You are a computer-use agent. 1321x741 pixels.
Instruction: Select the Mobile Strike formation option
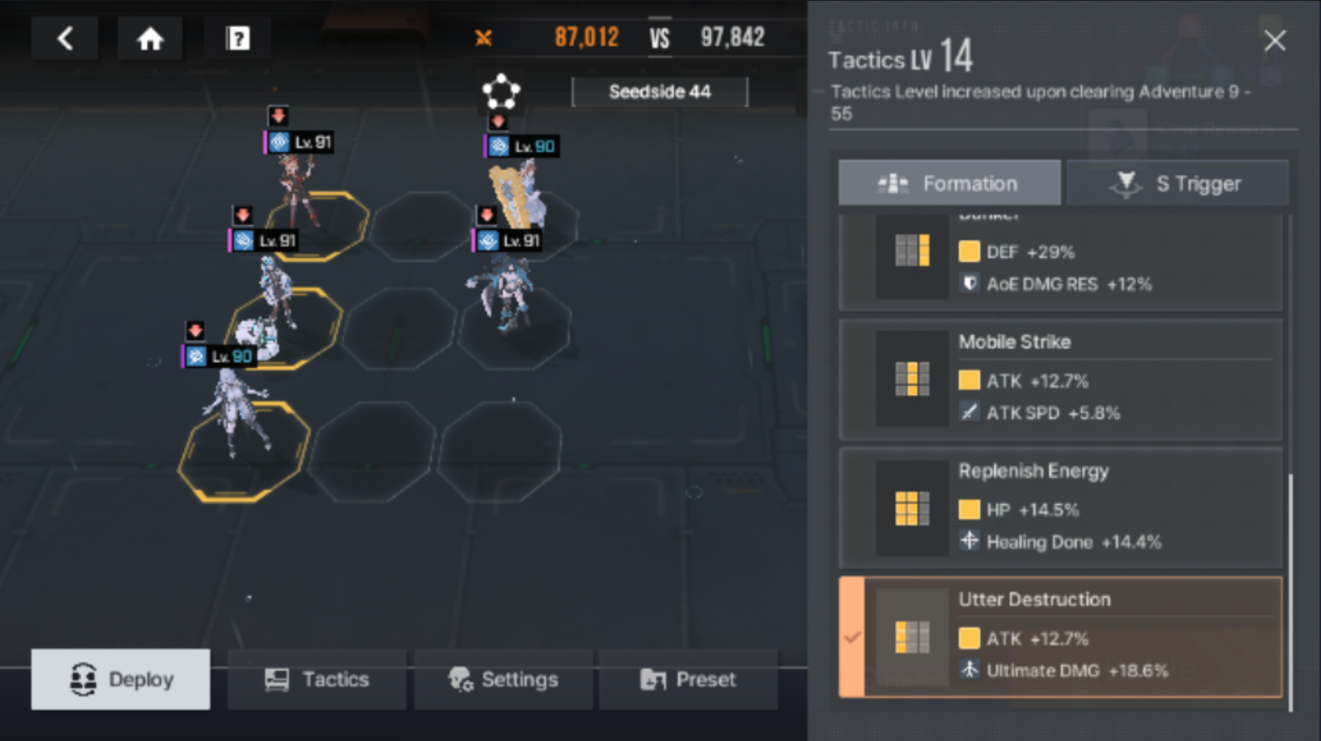[x=1061, y=379]
